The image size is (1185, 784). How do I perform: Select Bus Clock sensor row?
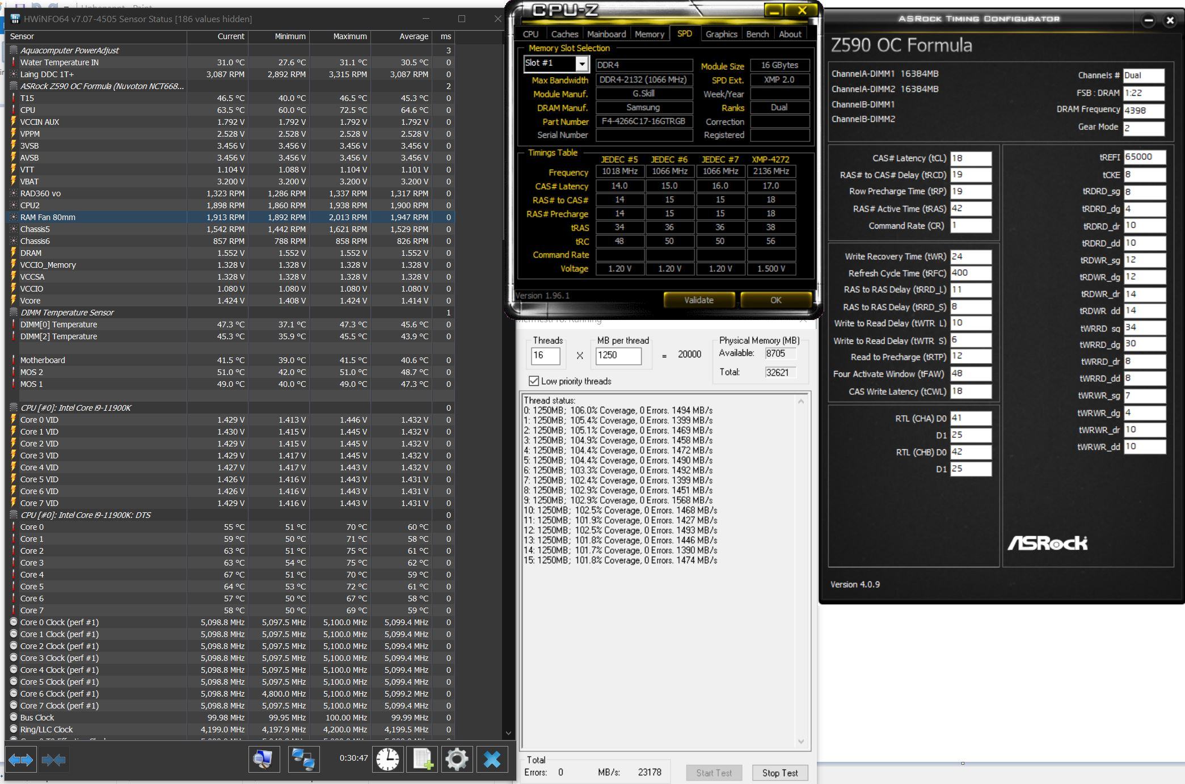point(230,718)
